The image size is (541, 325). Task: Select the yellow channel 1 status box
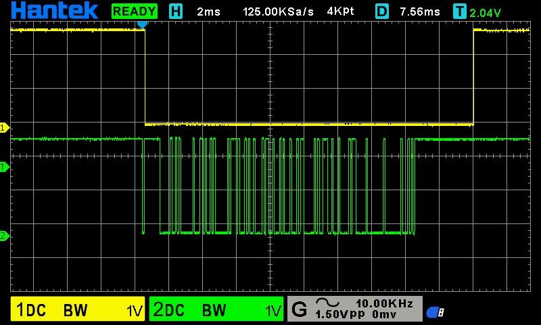(x=78, y=309)
